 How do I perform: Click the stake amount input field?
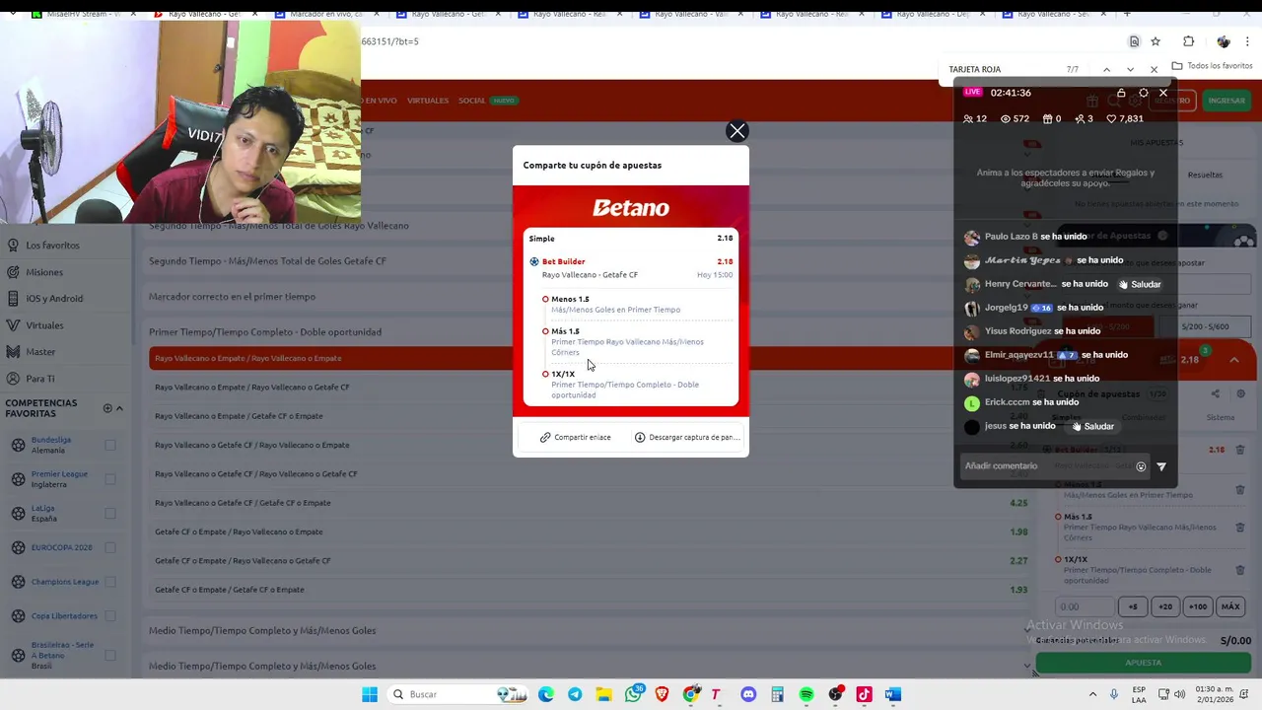[1085, 606]
